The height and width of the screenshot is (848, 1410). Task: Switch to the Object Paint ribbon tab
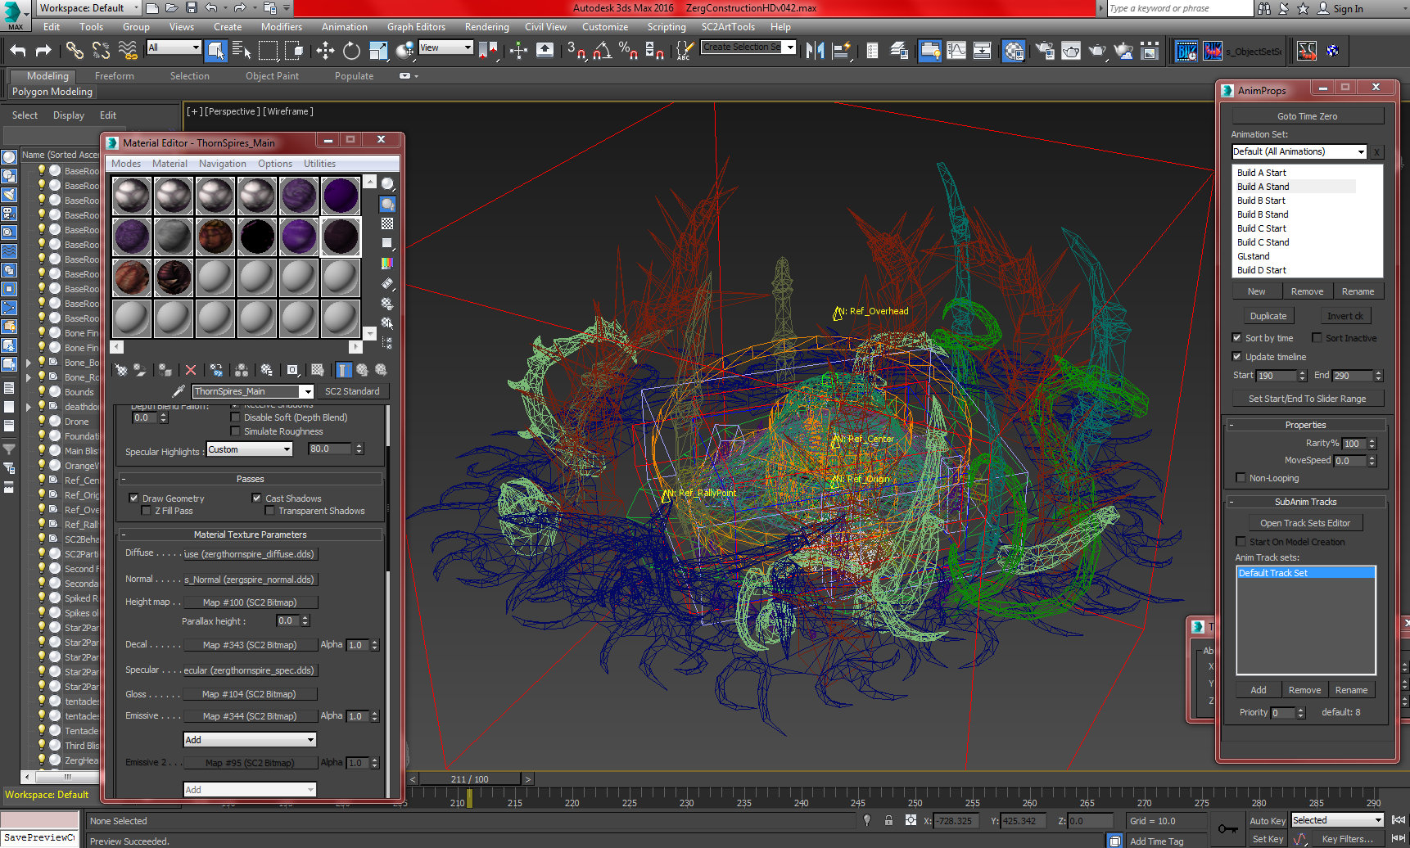[272, 76]
